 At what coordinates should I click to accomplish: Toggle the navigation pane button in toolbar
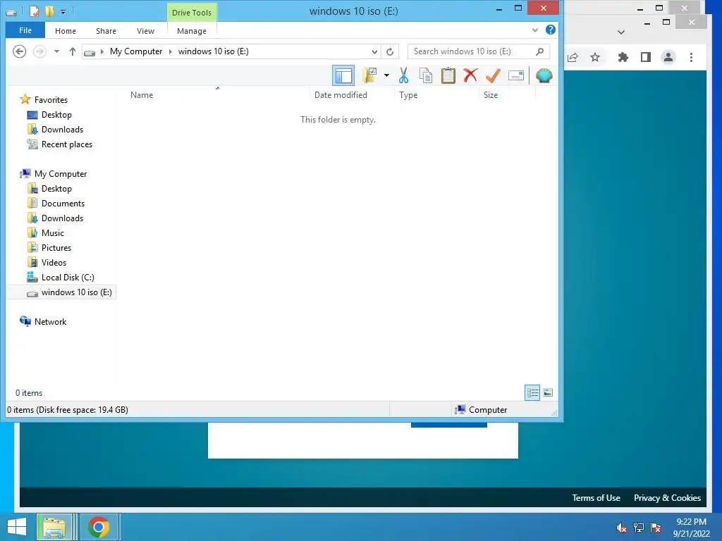(x=343, y=75)
